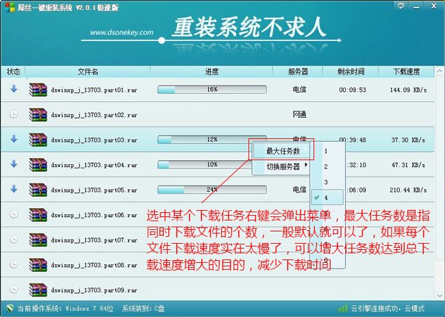The width and height of the screenshot is (445, 317).
Task: Select file name dswinxp_j_13703.part03.rar
Action: point(94,140)
